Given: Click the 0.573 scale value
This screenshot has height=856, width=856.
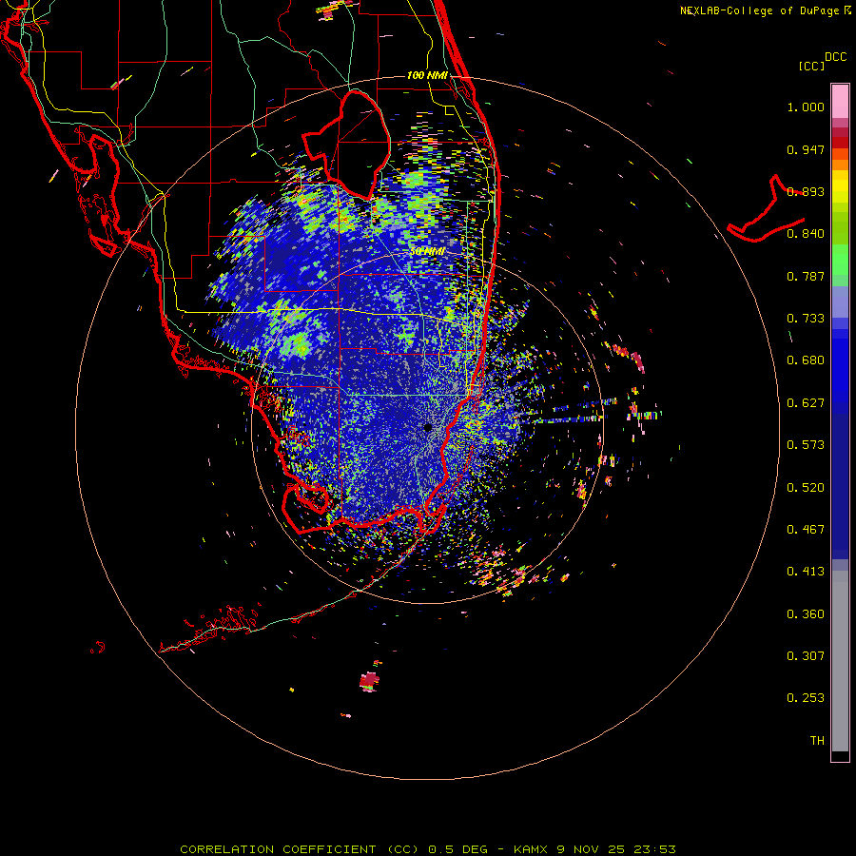Looking at the screenshot, I should (x=806, y=445).
